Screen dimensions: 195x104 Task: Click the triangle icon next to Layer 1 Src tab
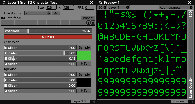(94, 101)
